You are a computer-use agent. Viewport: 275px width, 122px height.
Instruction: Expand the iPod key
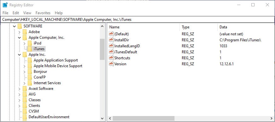pyautogui.click(x=25, y=43)
